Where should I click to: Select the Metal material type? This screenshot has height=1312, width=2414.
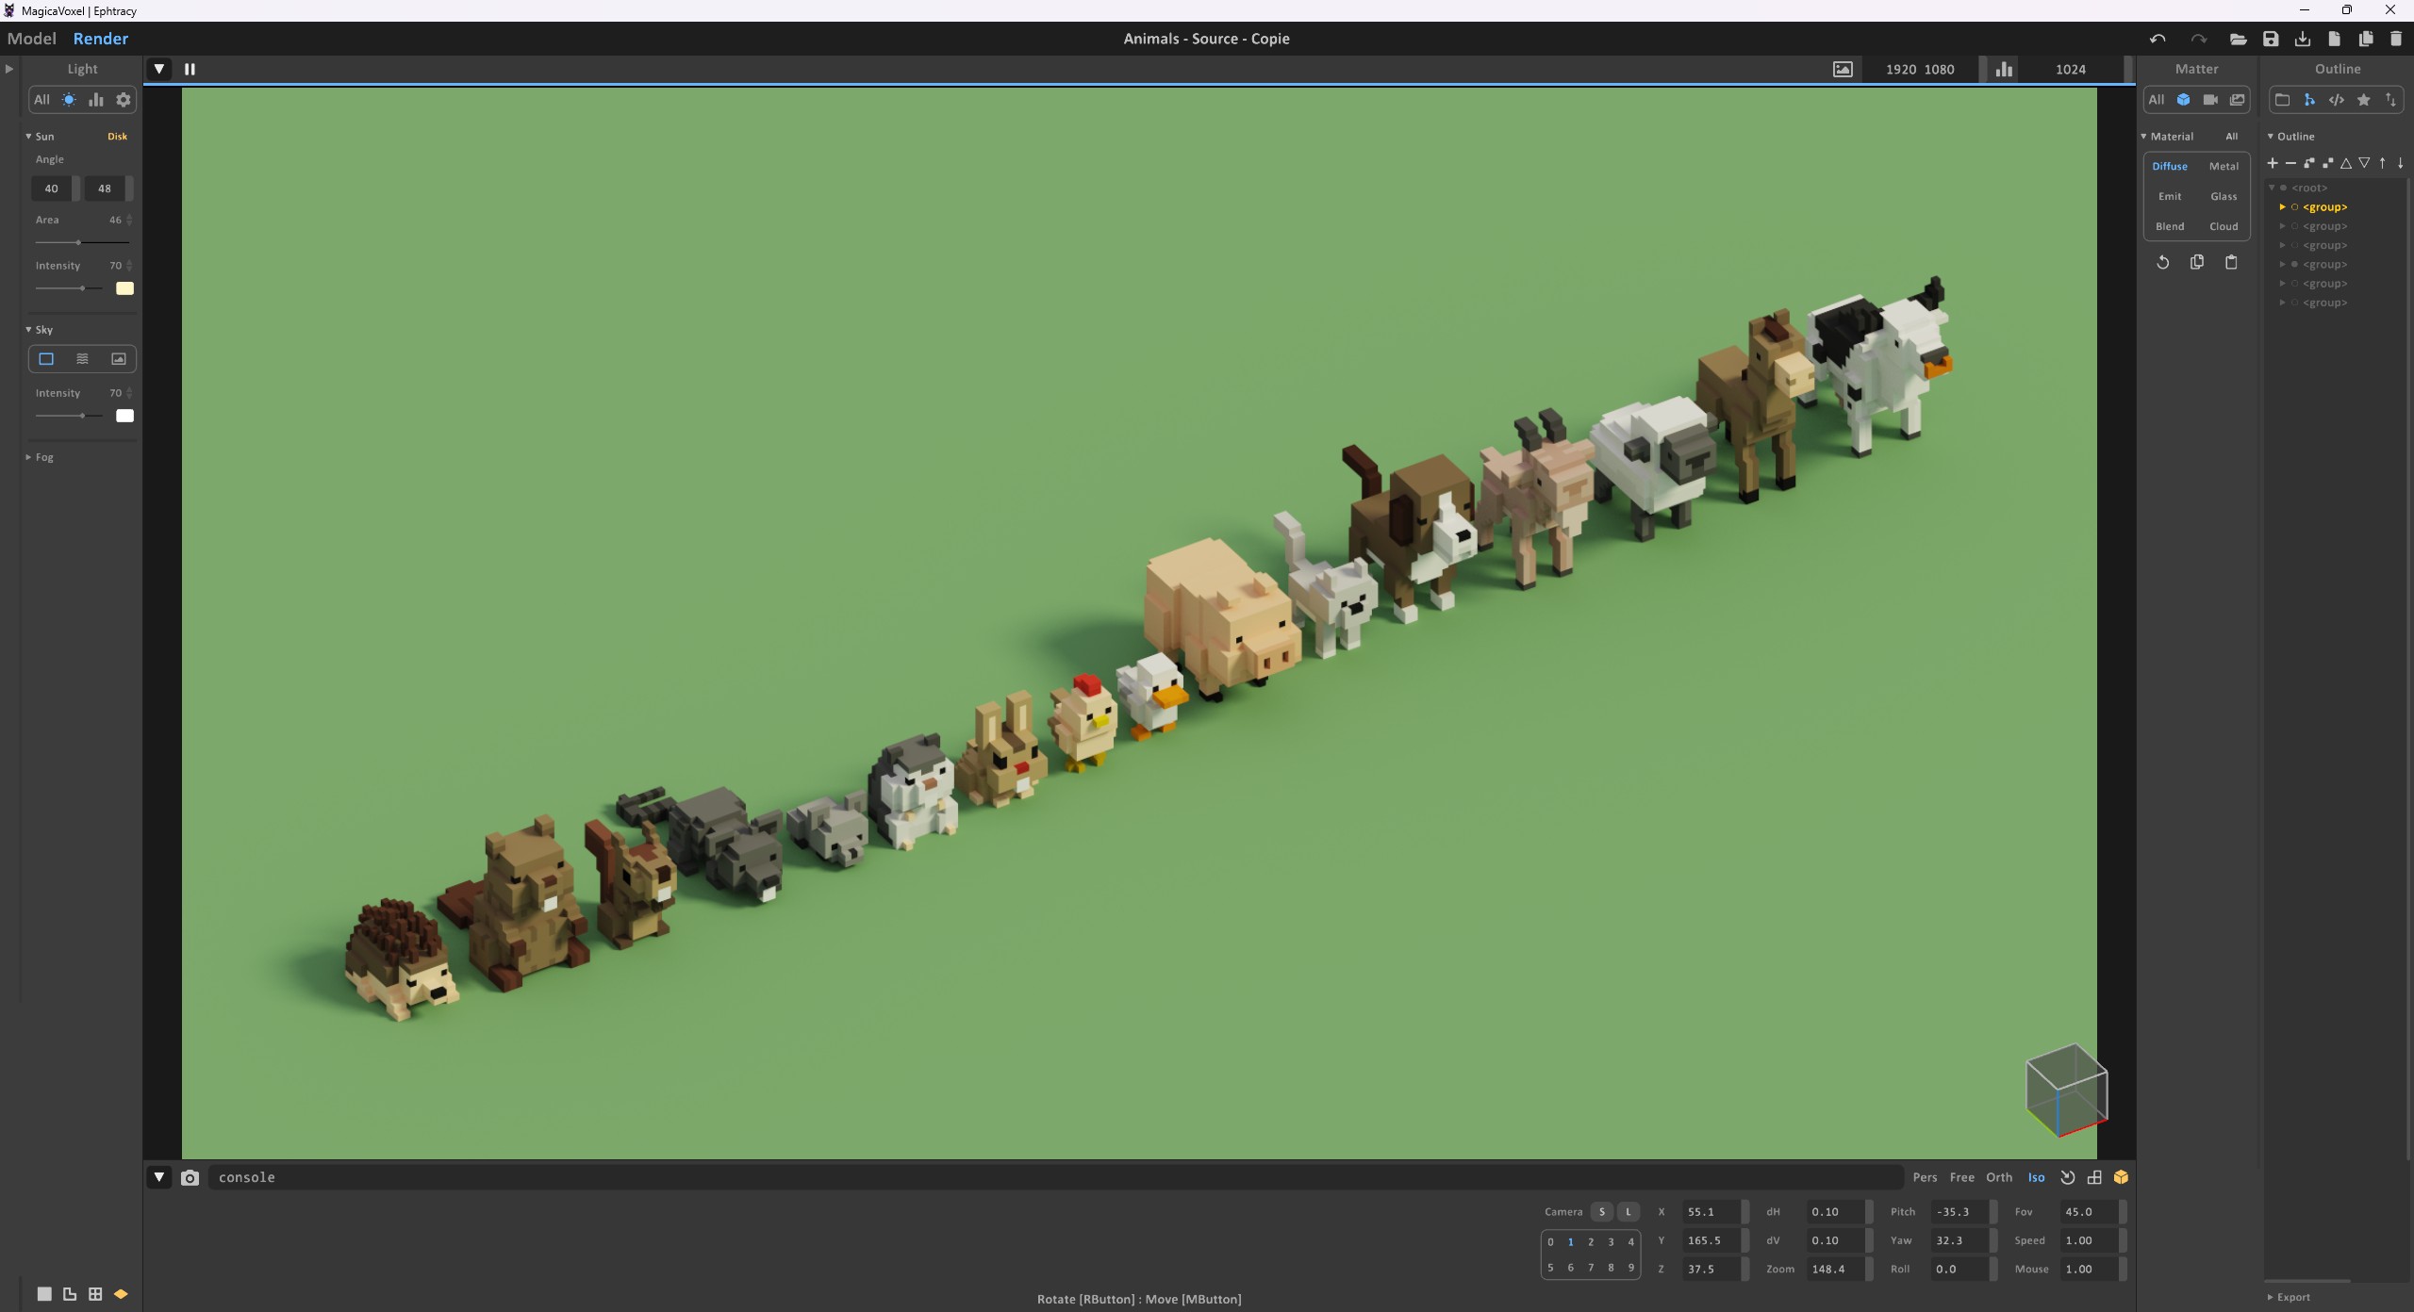(2223, 167)
